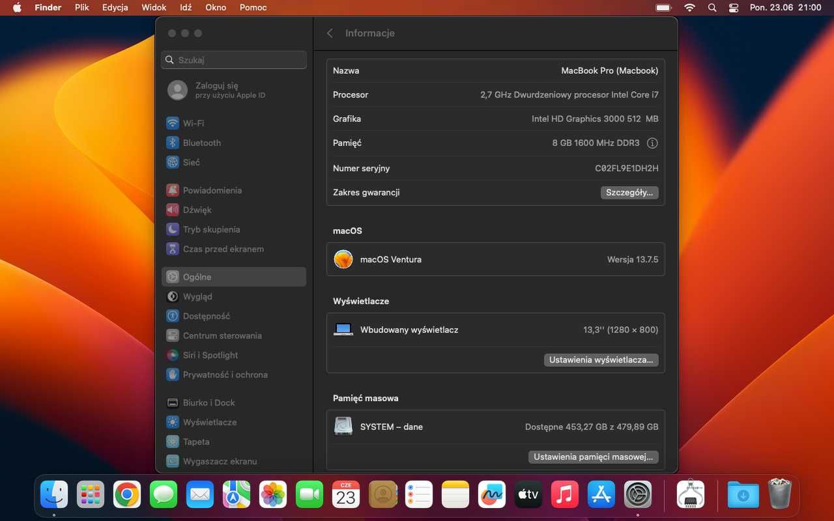Open the Plik menu
The width and height of the screenshot is (834, 521).
pos(81,8)
